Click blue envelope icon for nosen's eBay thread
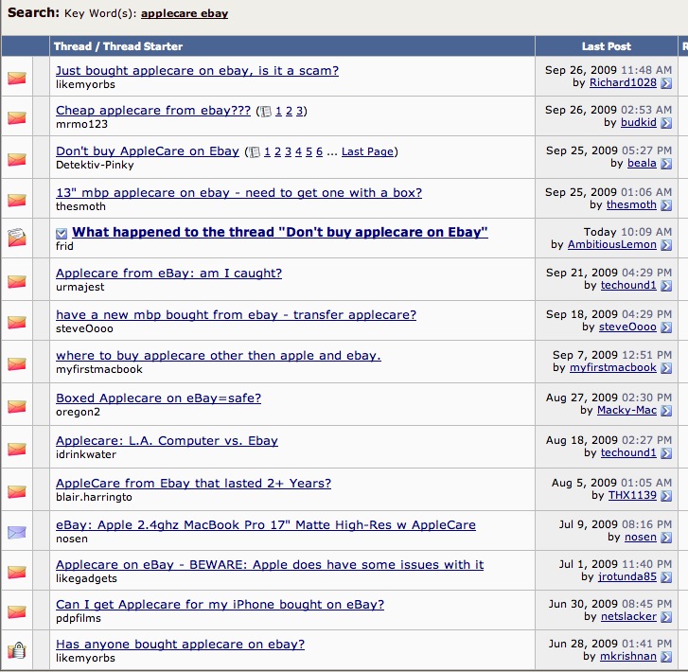This screenshot has height=672, width=688. [17, 533]
